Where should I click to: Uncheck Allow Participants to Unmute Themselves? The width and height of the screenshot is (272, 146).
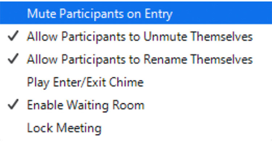tap(140, 37)
